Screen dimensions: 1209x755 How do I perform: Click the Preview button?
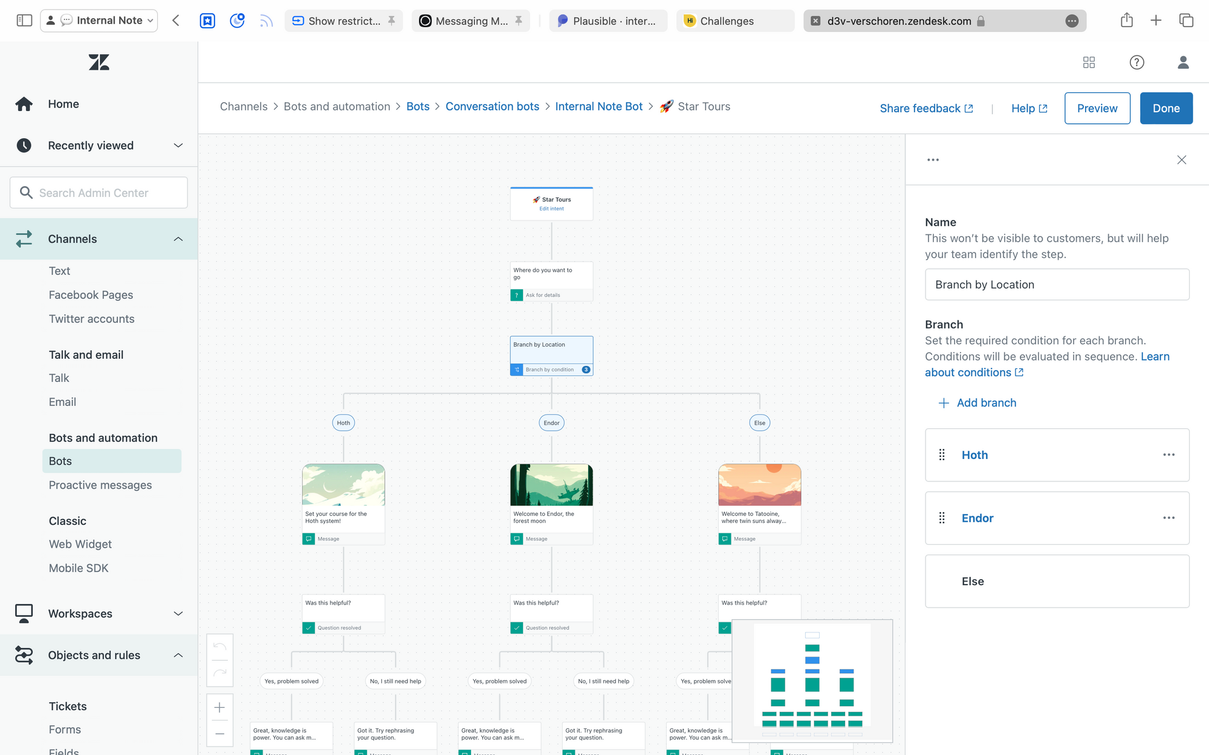point(1097,108)
